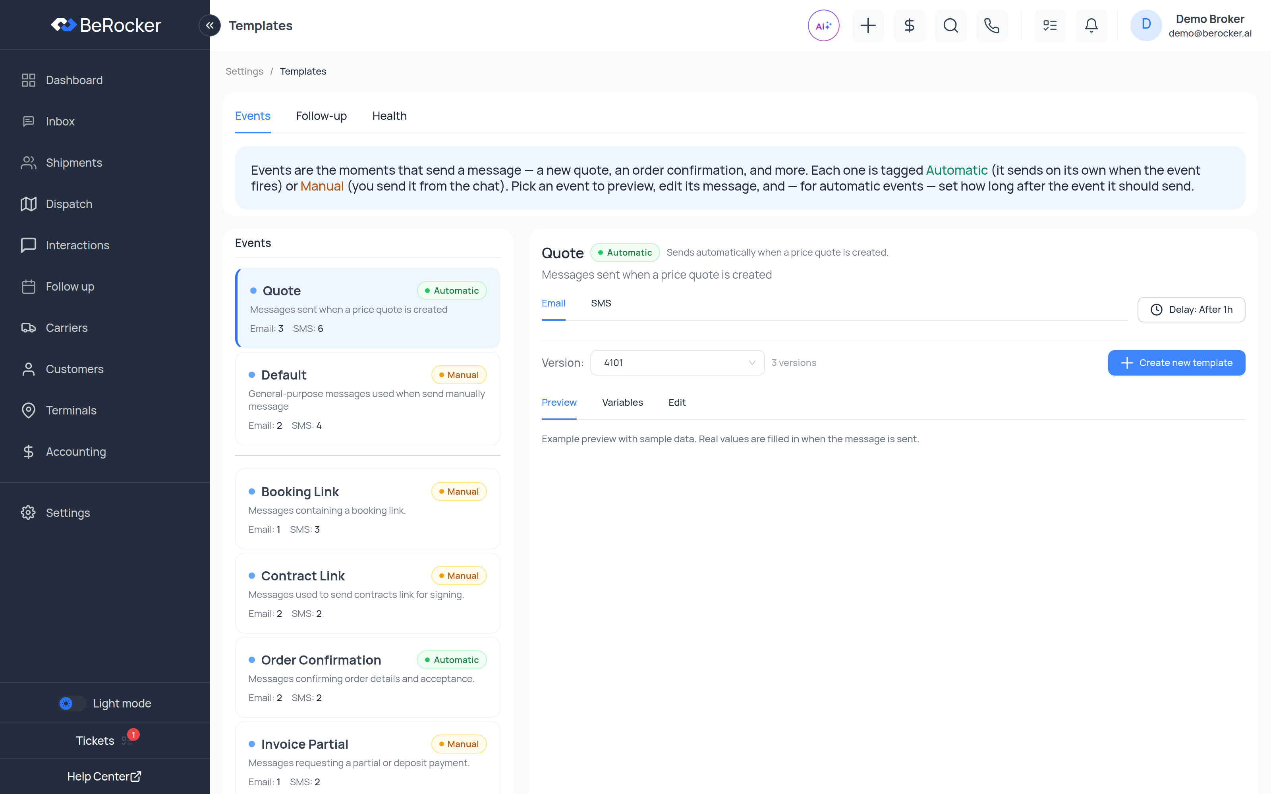Open the Preview tab
Image resolution: width=1271 pixels, height=794 pixels.
coord(559,403)
